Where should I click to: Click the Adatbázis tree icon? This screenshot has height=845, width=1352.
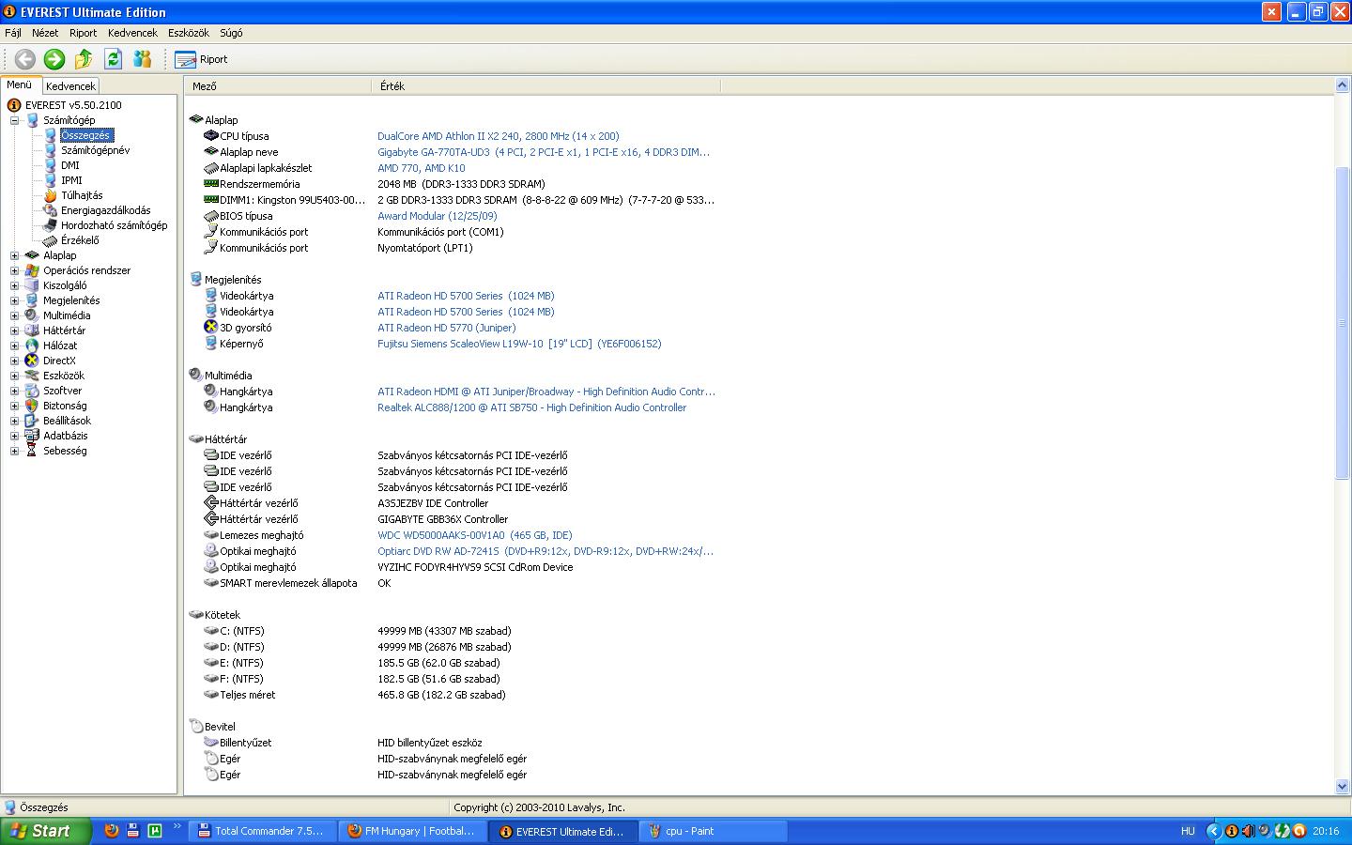point(32,436)
